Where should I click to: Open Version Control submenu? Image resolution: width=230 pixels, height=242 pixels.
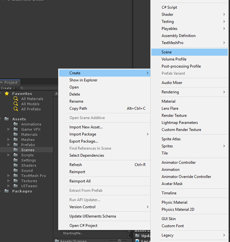105,207
